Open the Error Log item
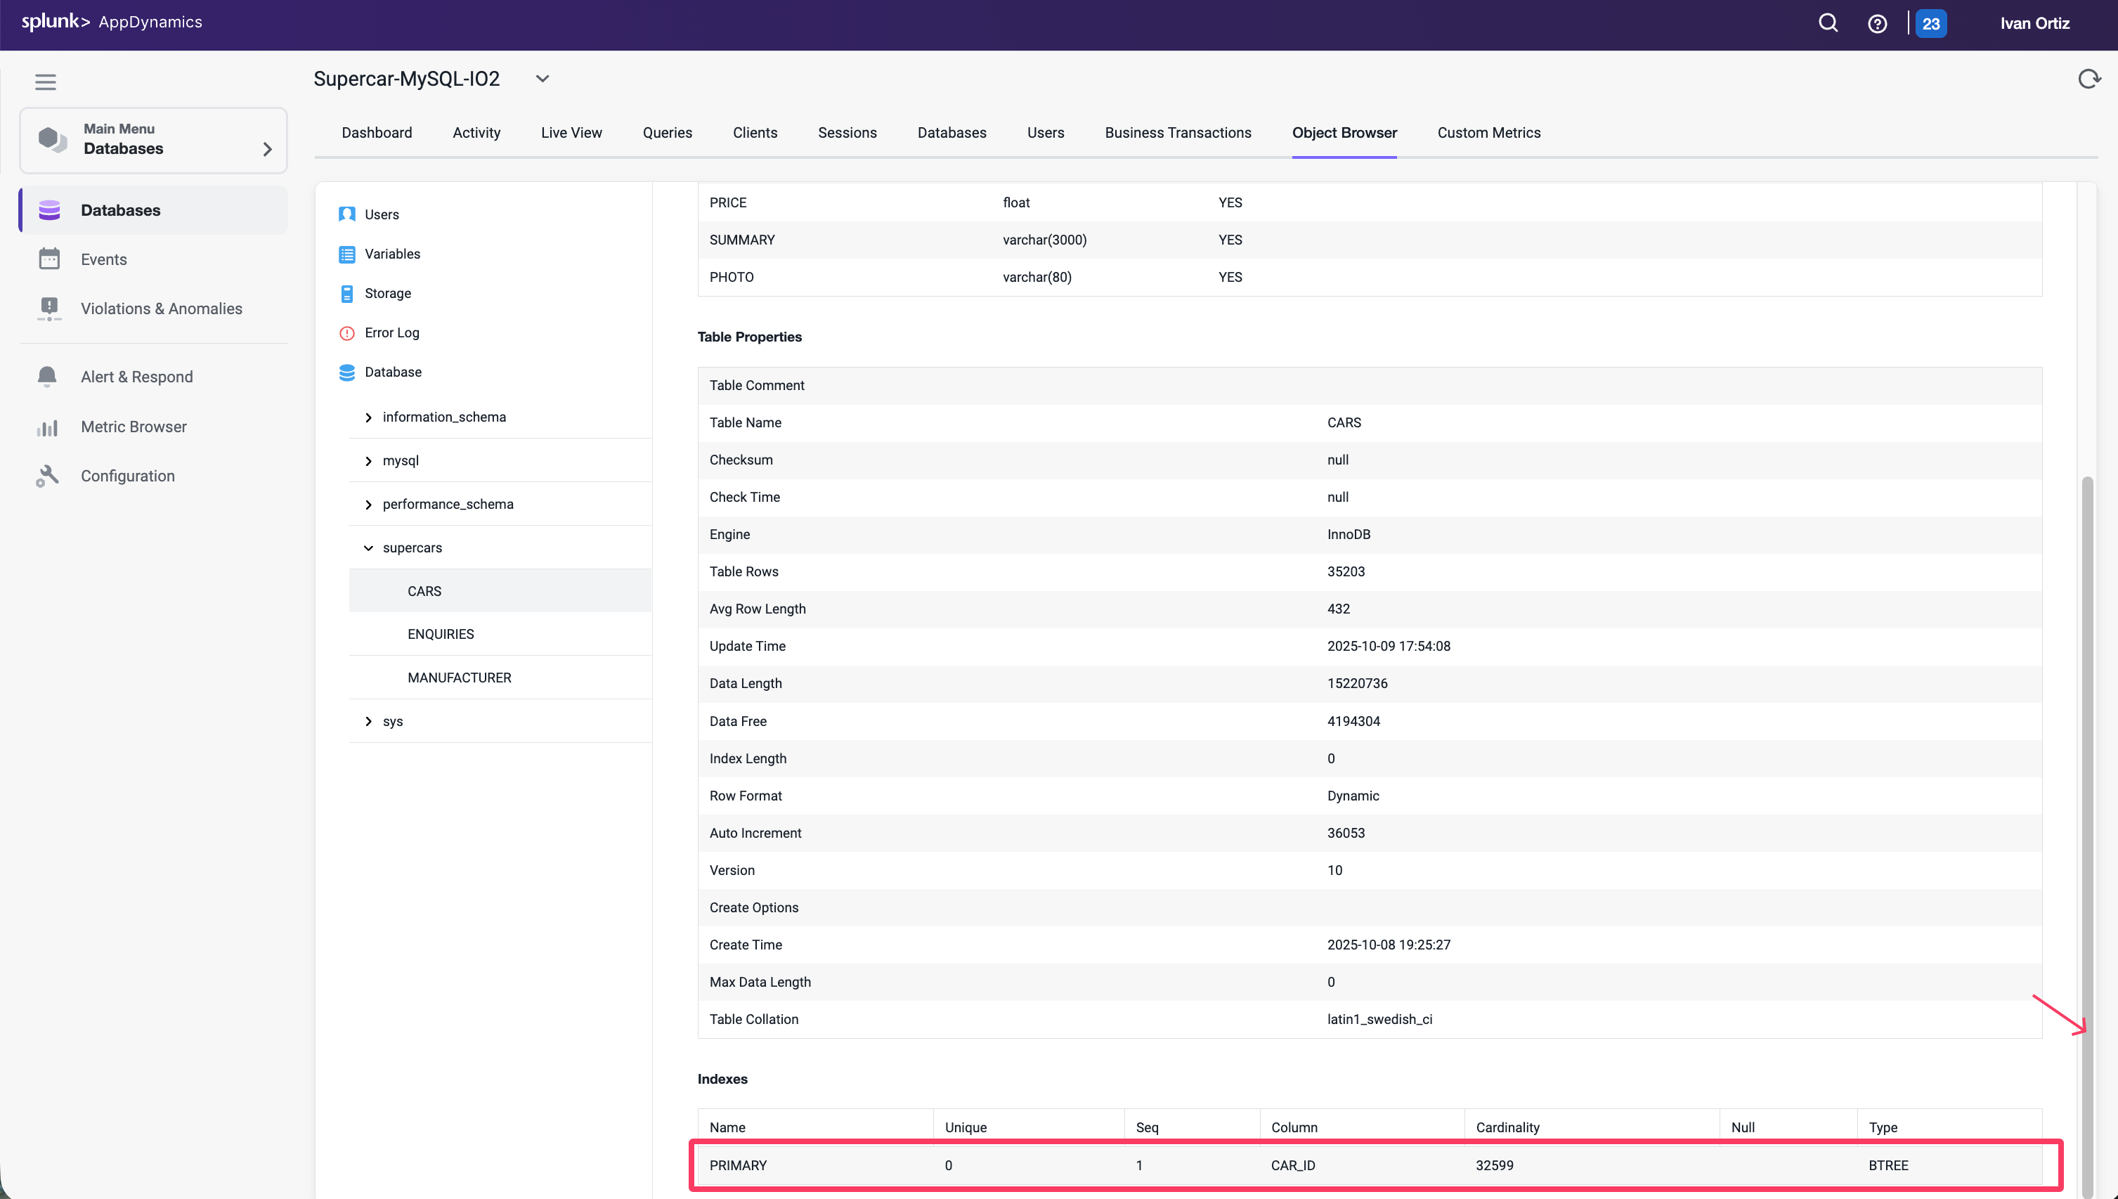 [x=392, y=332]
